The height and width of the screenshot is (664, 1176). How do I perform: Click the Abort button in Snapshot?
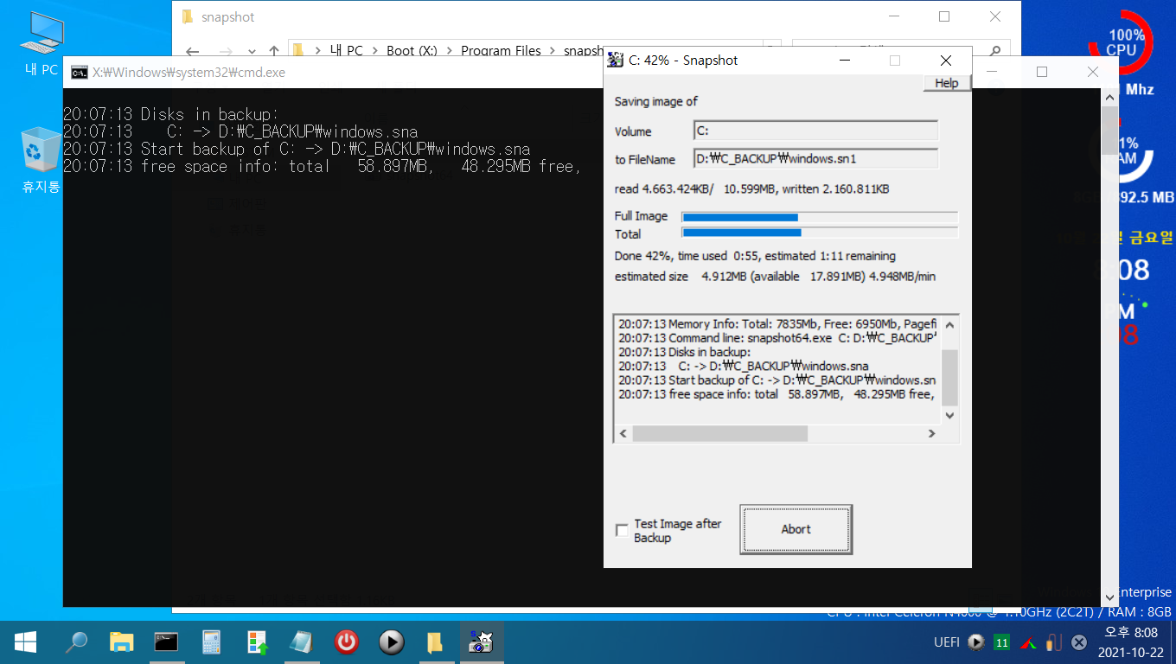796,529
